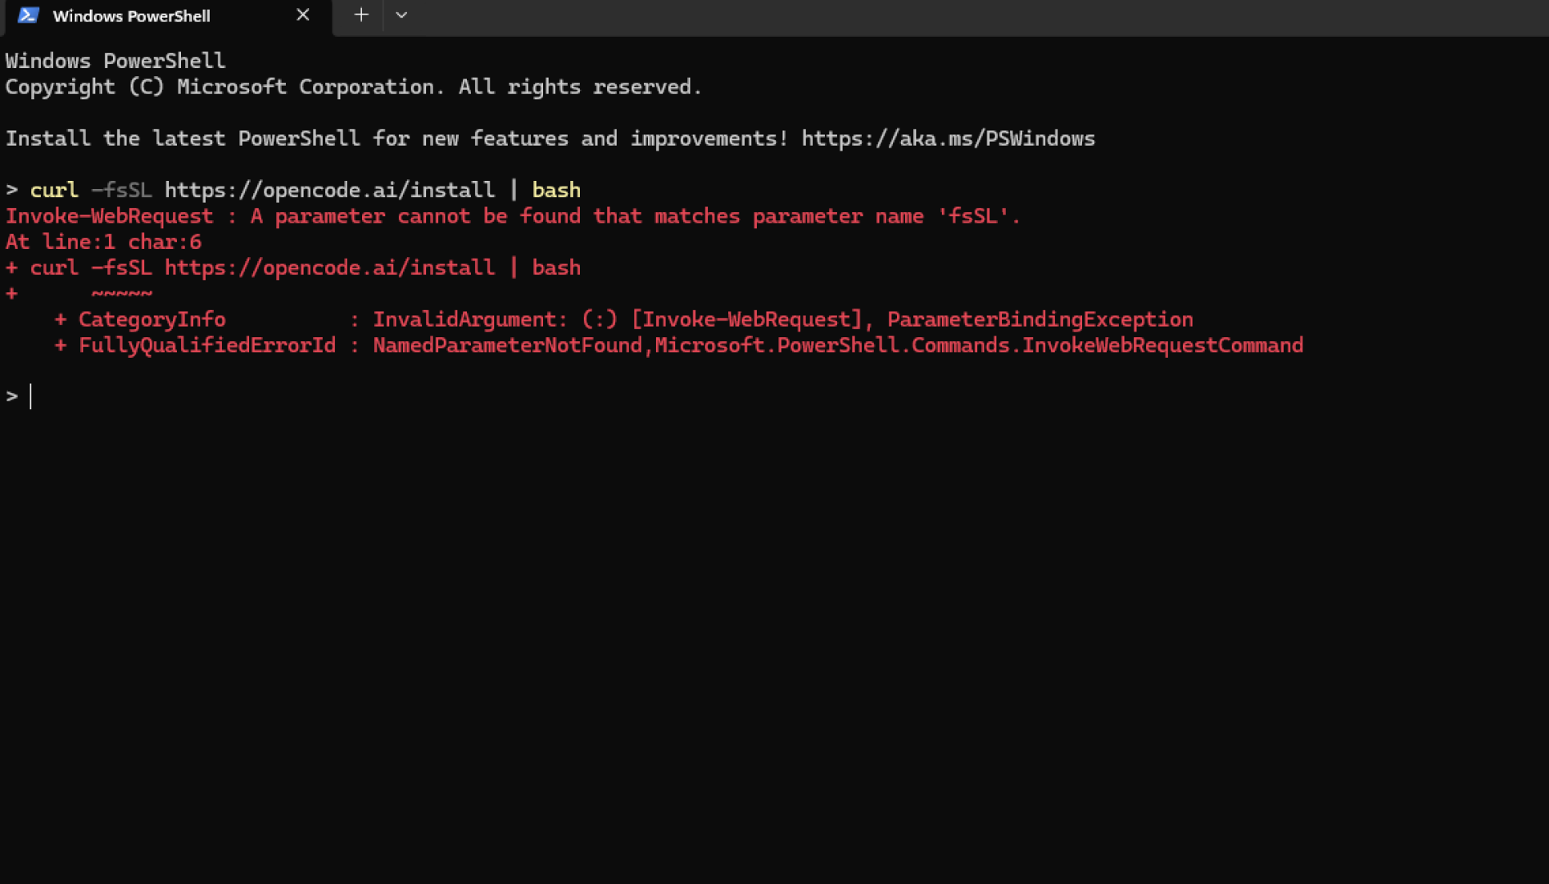Open the https://aka.ms/PSWindows link
The width and height of the screenshot is (1549, 884).
click(948, 138)
